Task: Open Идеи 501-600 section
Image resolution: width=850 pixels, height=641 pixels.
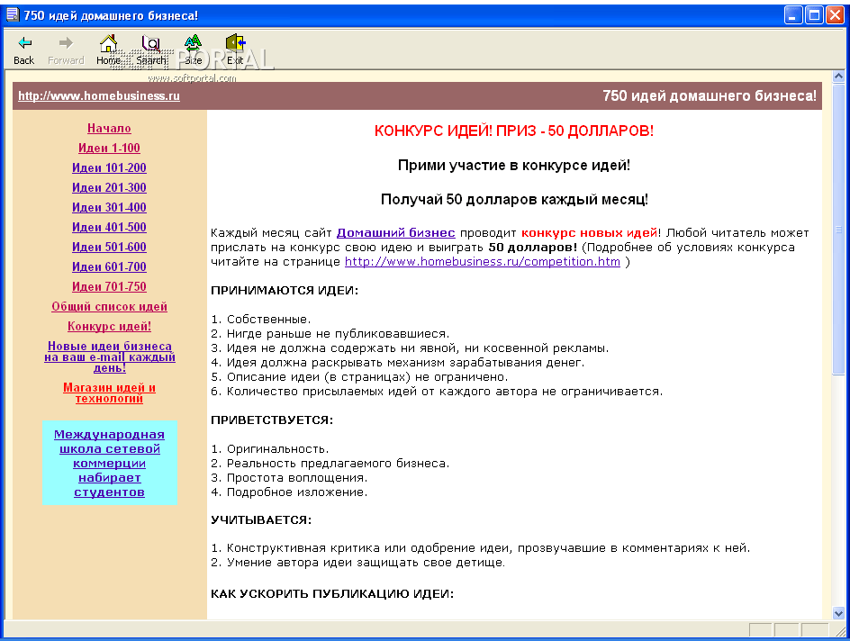Action: 109,247
